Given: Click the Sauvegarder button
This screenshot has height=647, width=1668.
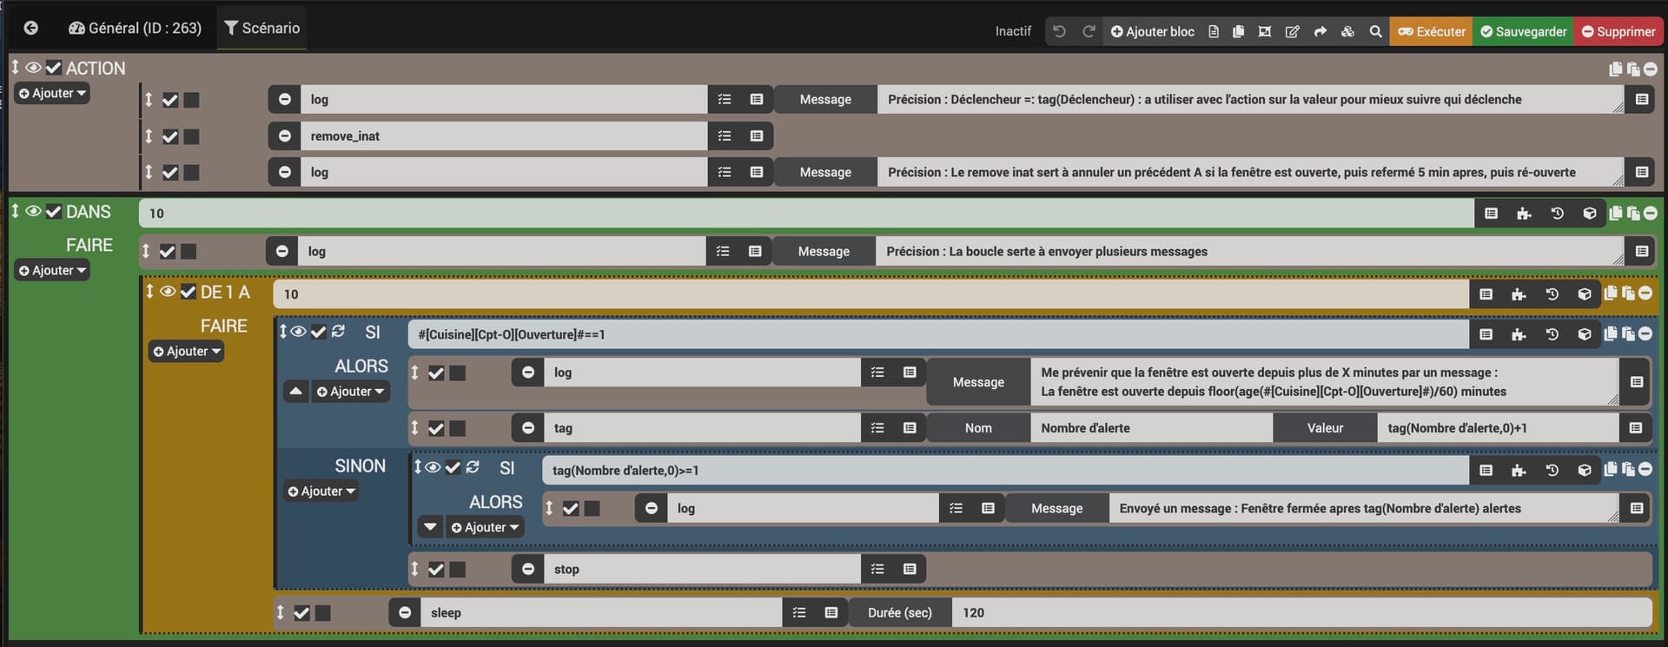Looking at the screenshot, I should point(1522,31).
